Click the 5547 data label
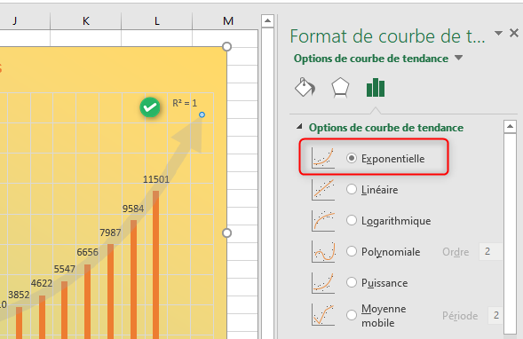 click(64, 269)
